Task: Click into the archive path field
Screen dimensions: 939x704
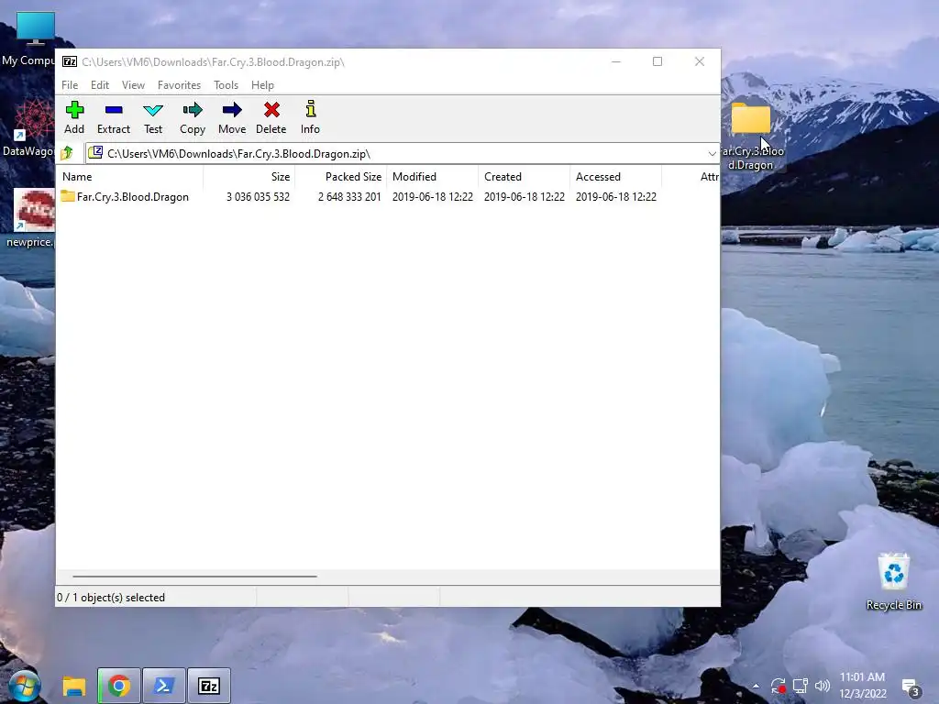Action: [402, 154]
